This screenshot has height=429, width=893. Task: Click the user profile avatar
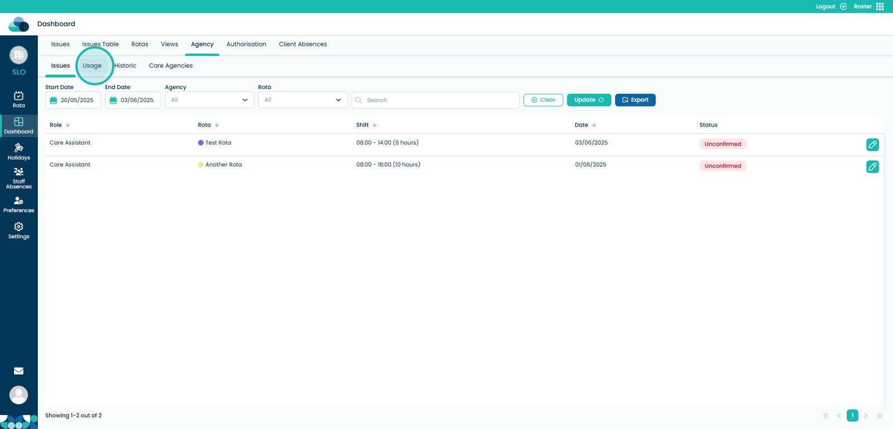click(18, 395)
